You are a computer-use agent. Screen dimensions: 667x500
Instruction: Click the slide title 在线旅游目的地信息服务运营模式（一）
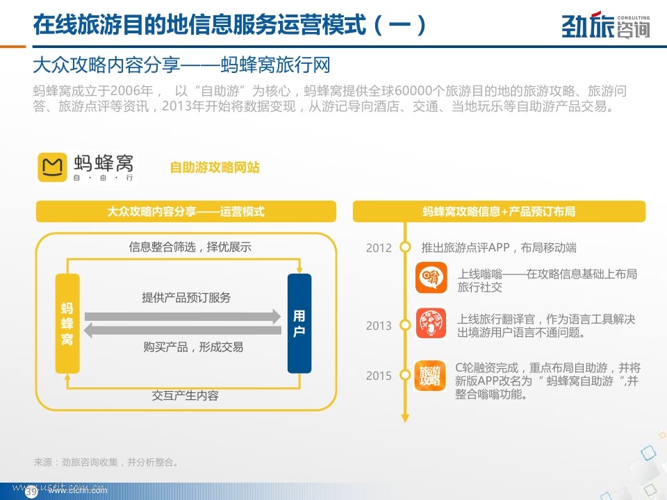click(230, 25)
